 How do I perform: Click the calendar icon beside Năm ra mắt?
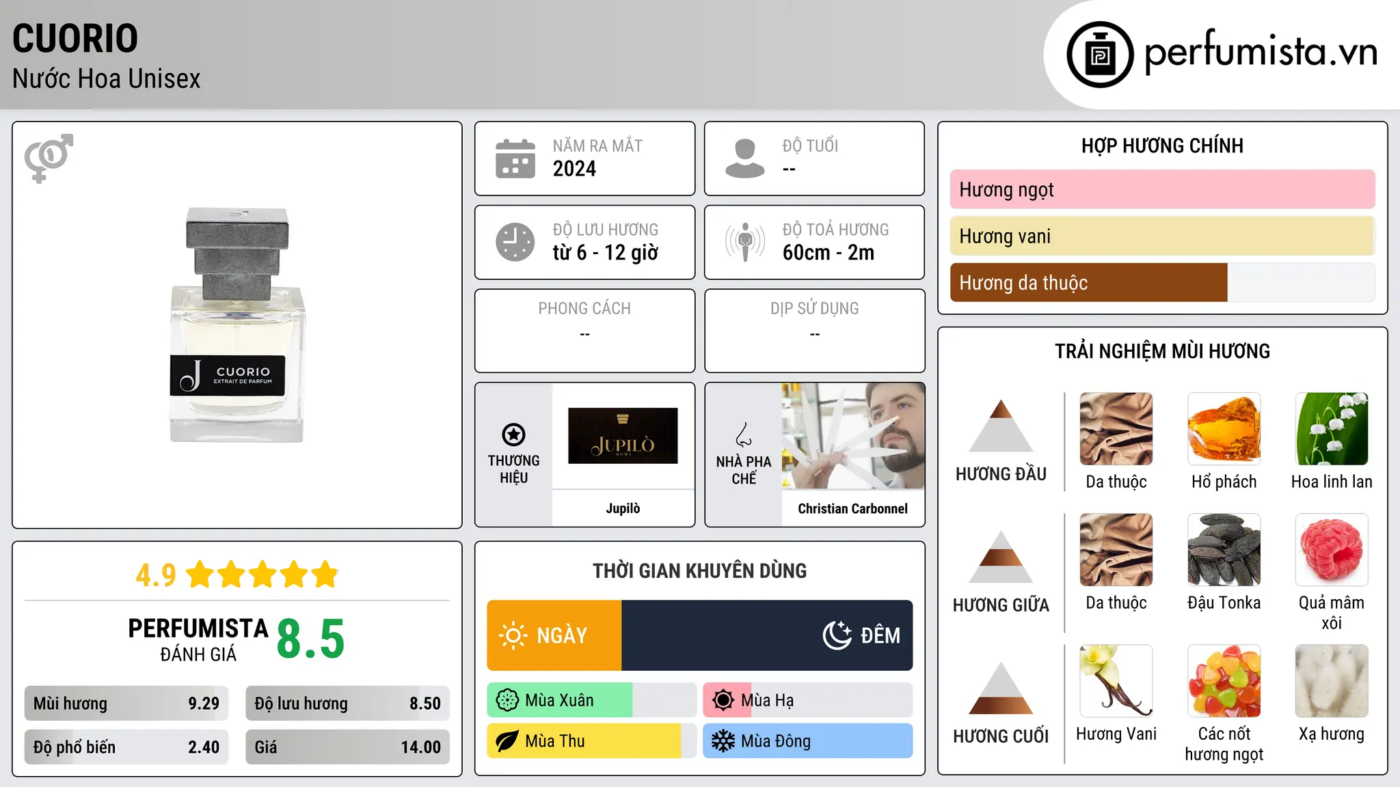coord(515,158)
